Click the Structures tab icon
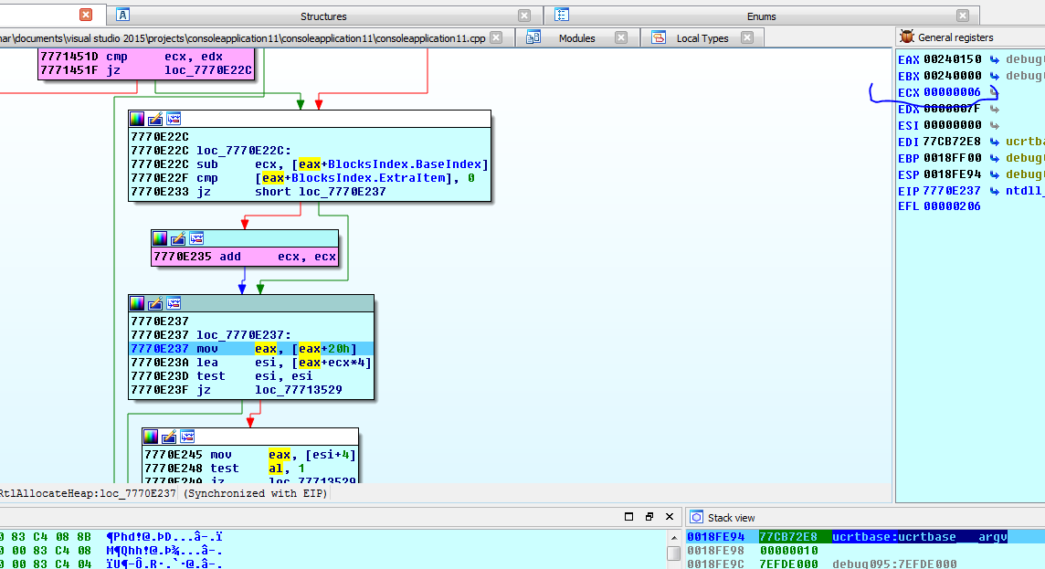Image resolution: width=1045 pixels, height=569 pixels. click(123, 16)
